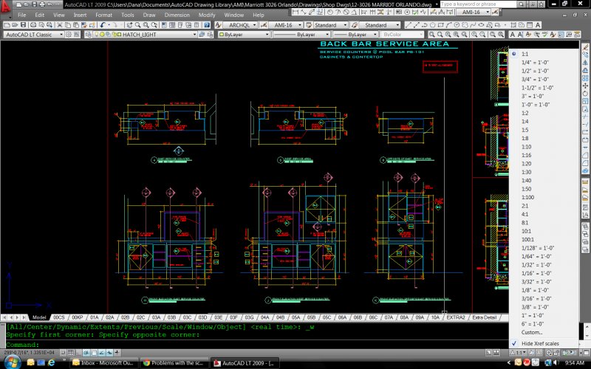
Task: Insert a table using the Table icon
Action: 530,25
